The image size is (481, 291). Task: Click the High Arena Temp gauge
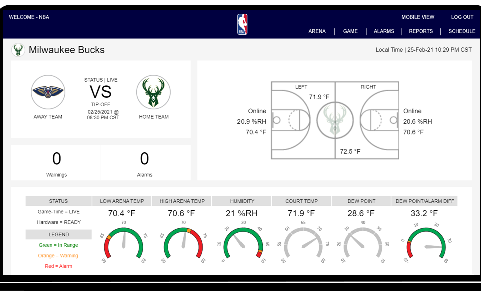183,243
